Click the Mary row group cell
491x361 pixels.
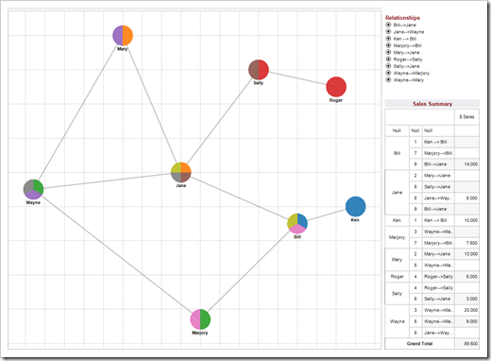tap(397, 260)
